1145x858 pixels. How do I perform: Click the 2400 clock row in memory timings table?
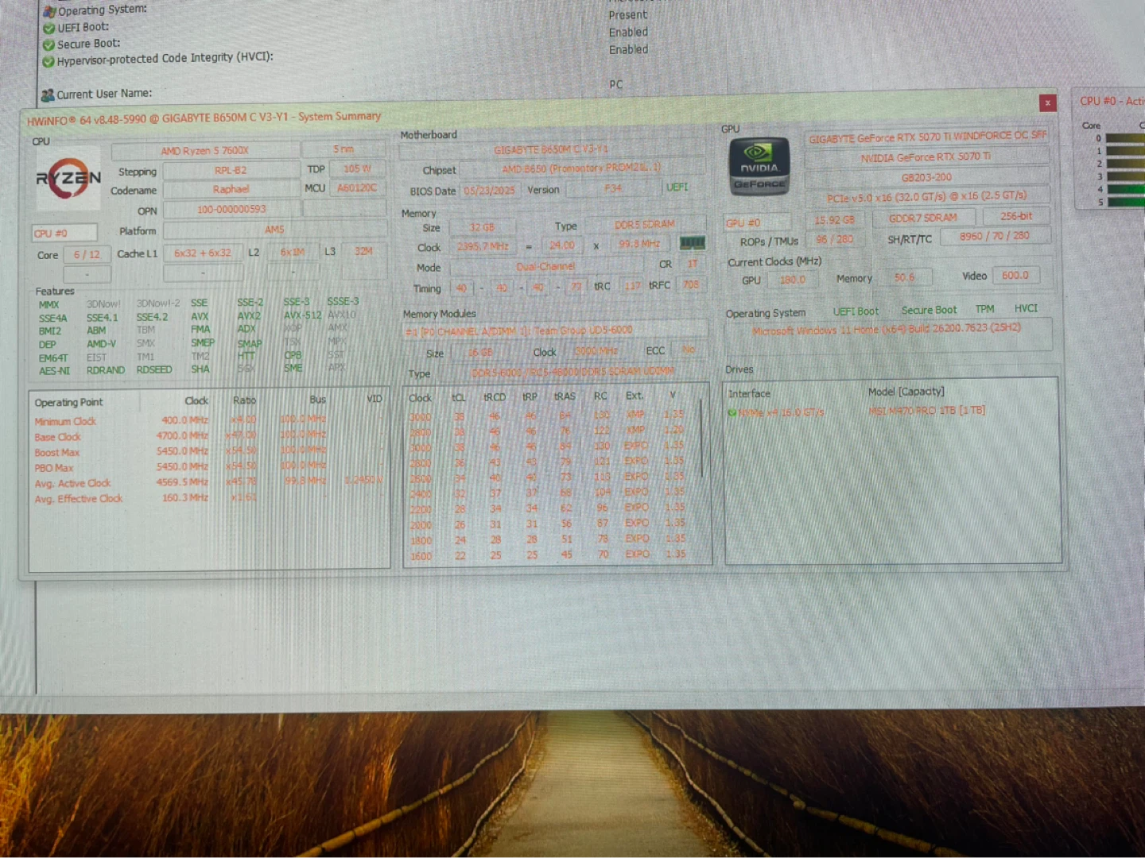pyautogui.click(x=550, y=493)
